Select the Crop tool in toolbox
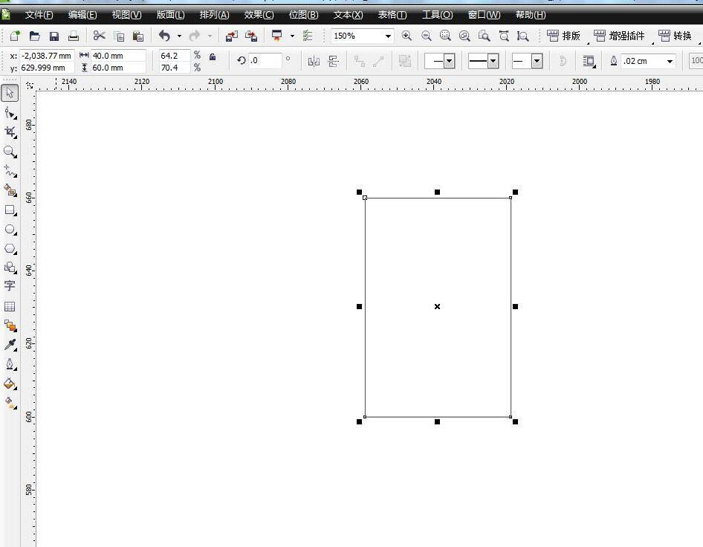The image size is (703, 547). [10, 132]
